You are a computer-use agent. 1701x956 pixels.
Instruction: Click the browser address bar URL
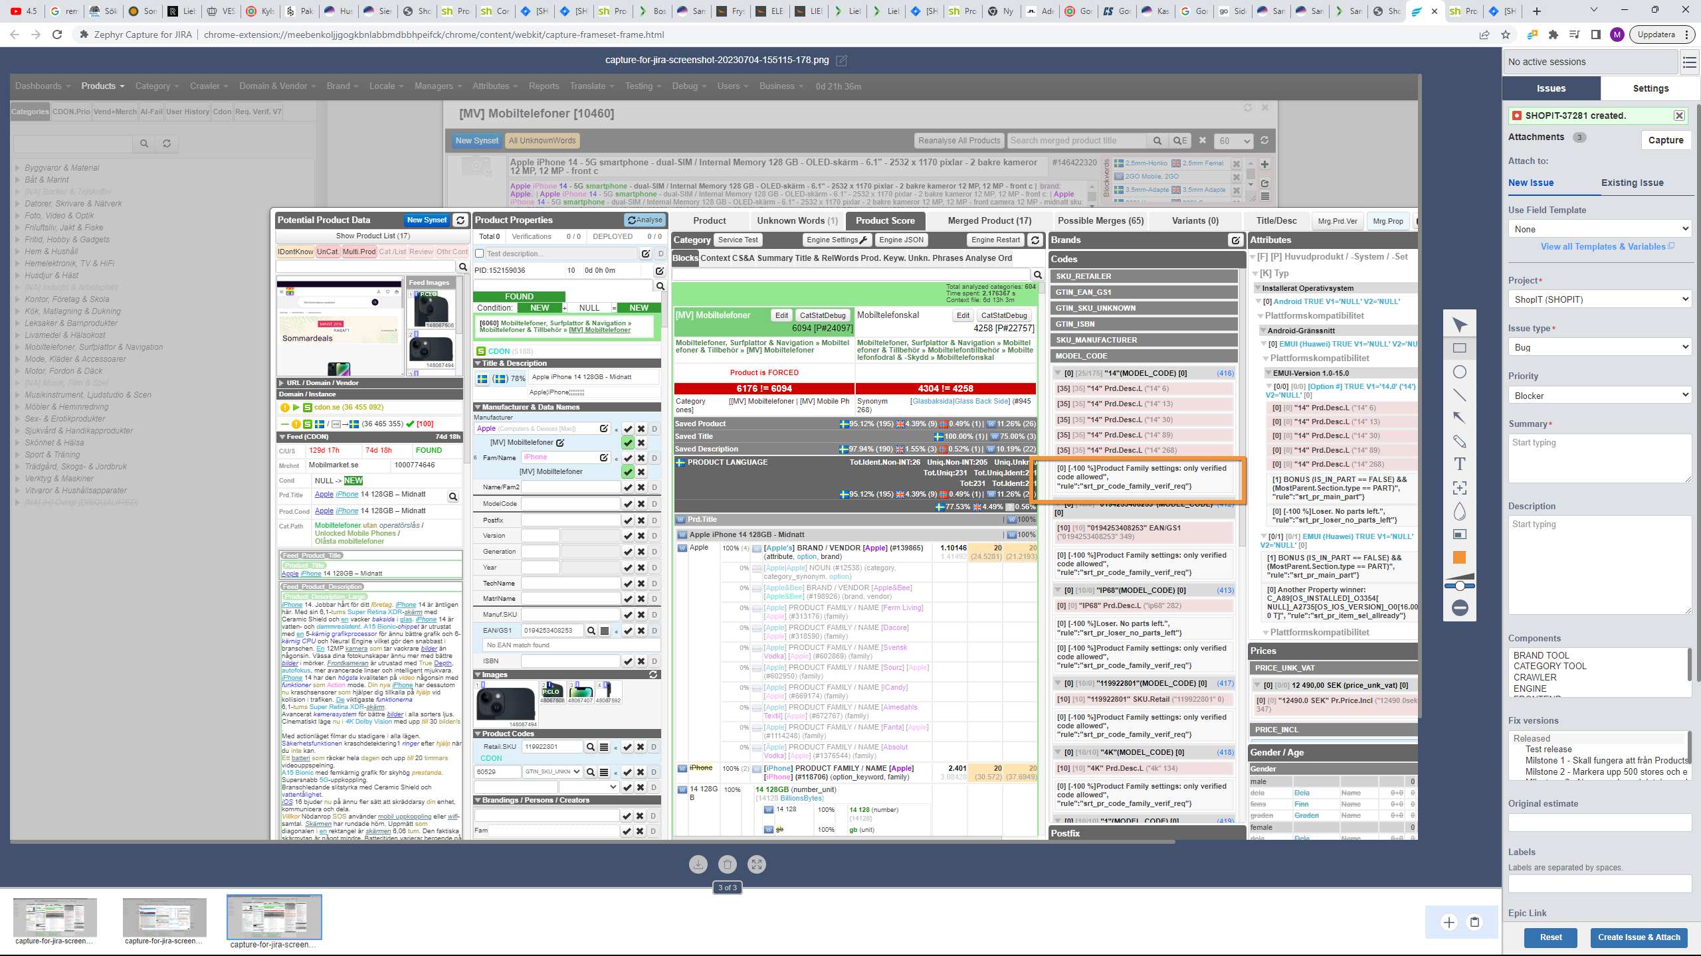[433, 35]
